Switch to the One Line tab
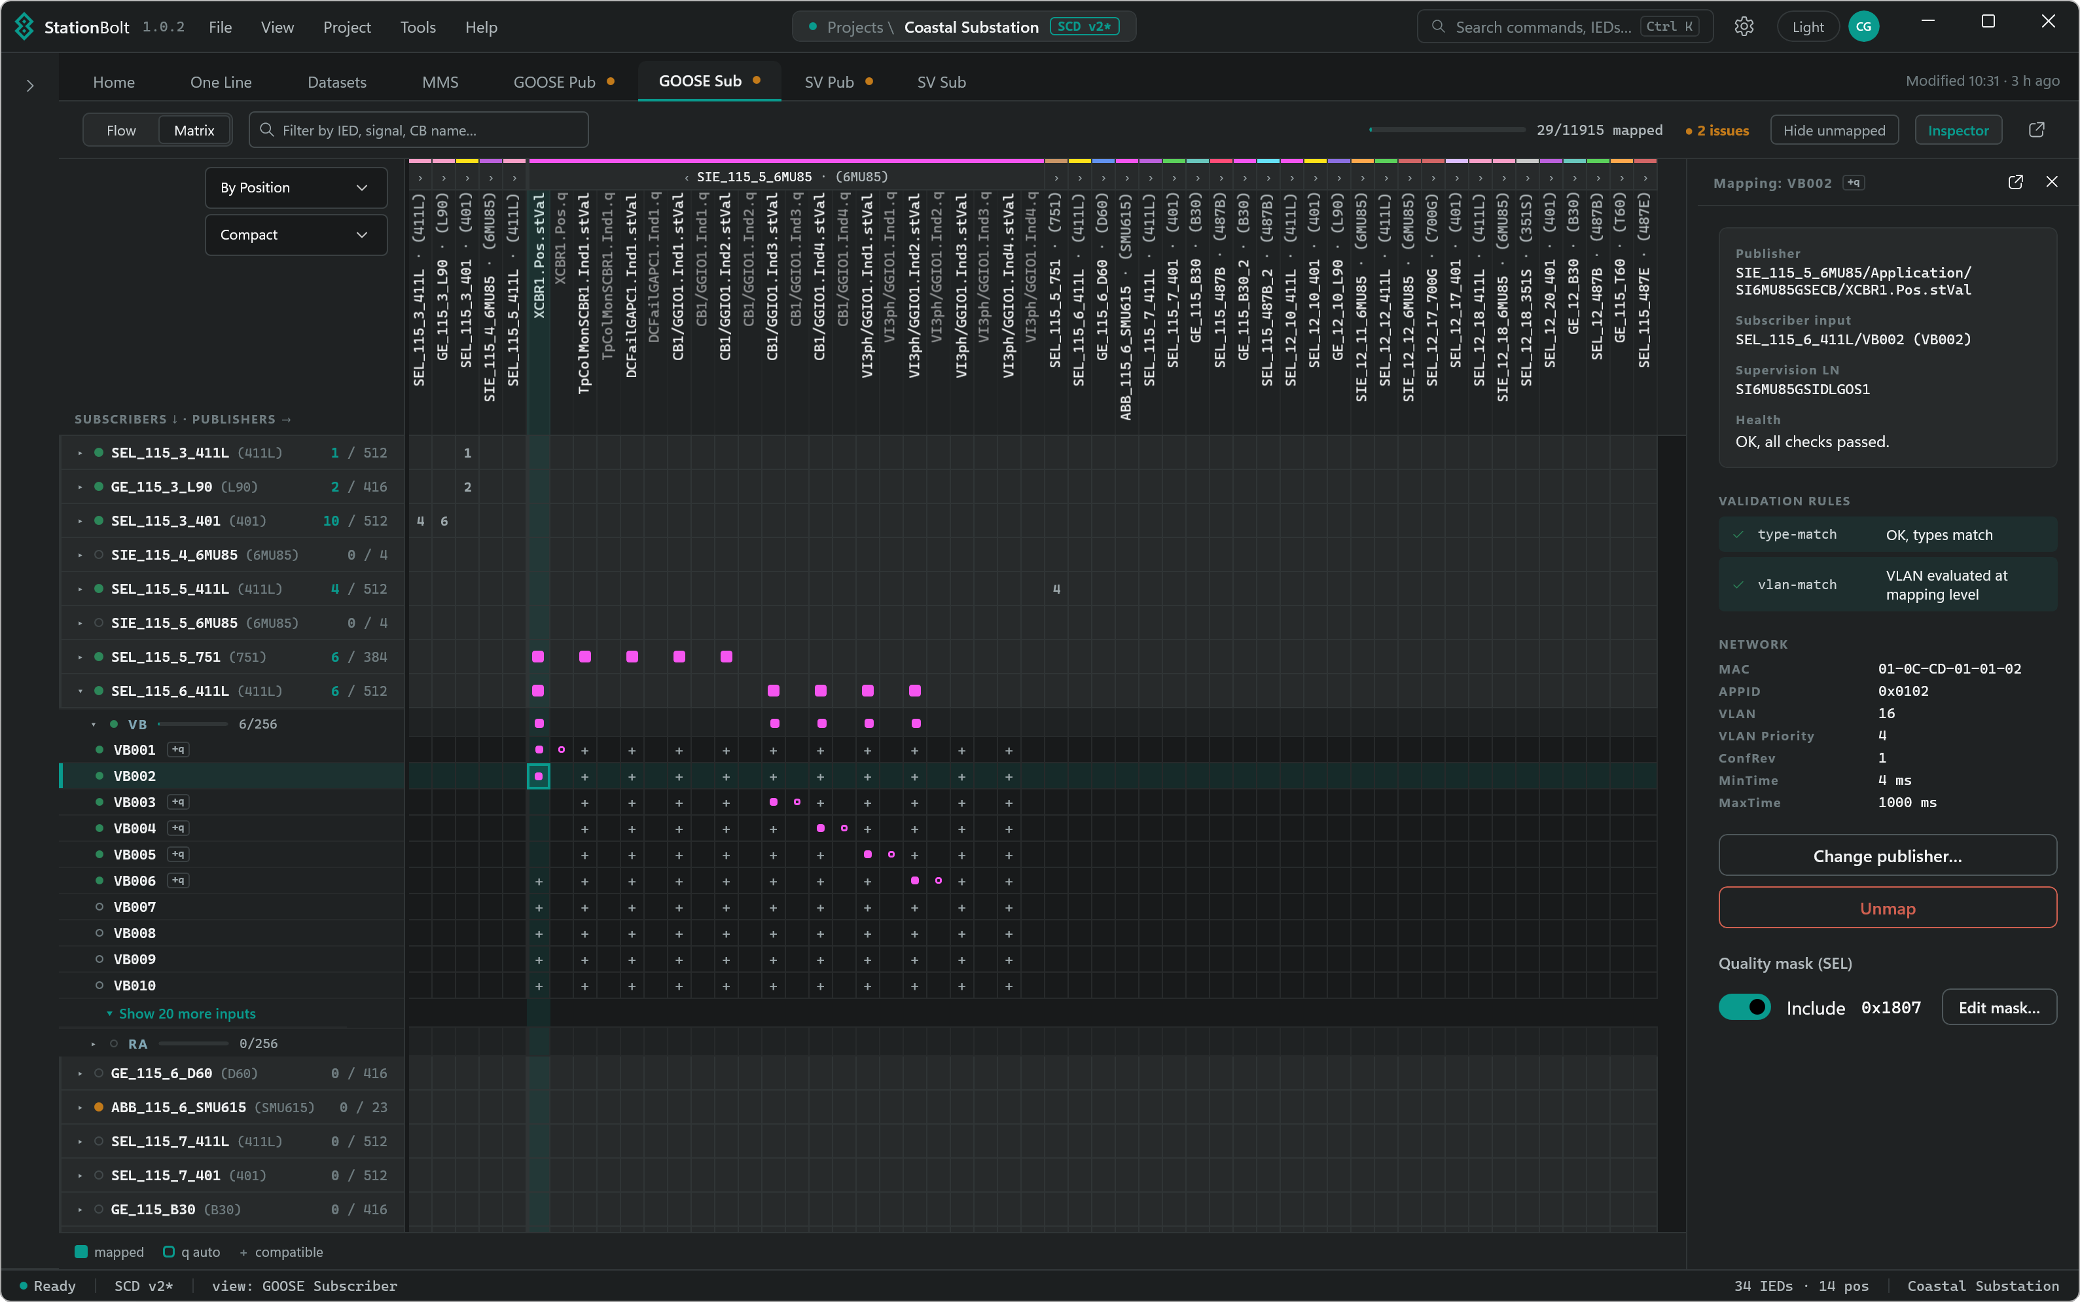 (x=221, y=82)
